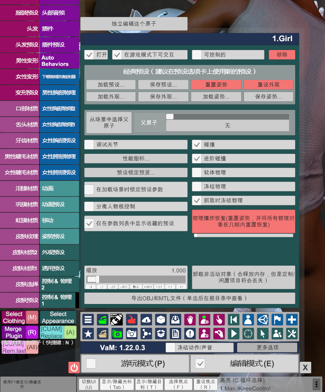Open the Auto Behaviors tab
The image size is (325, 392).
(x=59, y=61)
